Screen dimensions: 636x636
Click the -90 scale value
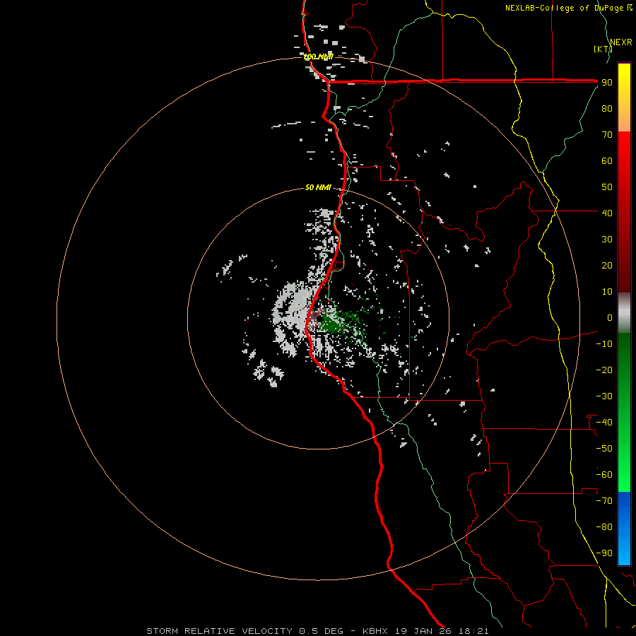click(604, 553)
